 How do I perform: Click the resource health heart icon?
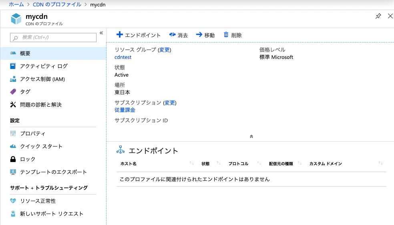pos(13,201)
